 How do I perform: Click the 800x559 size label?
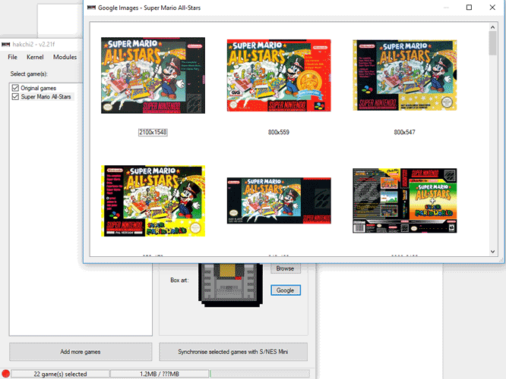[279, 133]
